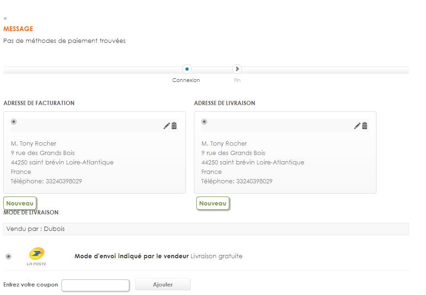Click Nouveau under delivery address
426x295 pixels.
(x=213, y=204)
